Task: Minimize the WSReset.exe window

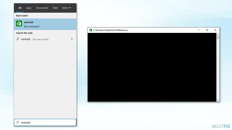Action: [199, 30]
